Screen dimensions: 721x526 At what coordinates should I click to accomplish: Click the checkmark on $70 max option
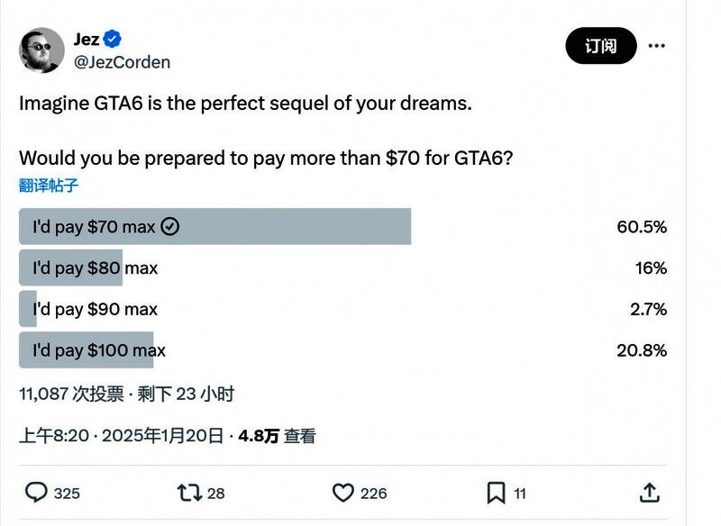click(169, 227)
